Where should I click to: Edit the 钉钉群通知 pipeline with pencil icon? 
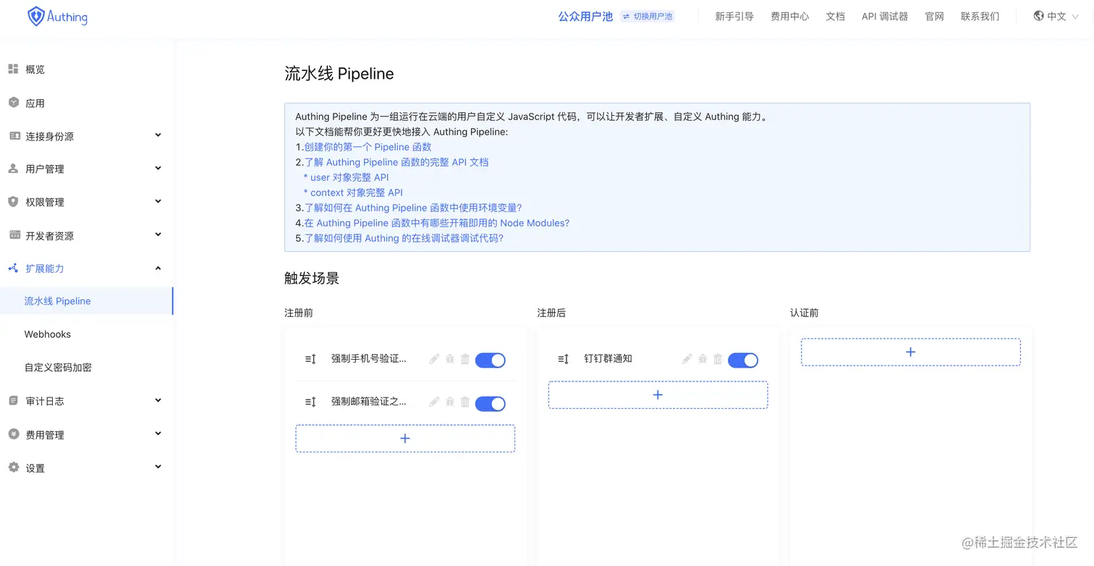click(687, 358)
